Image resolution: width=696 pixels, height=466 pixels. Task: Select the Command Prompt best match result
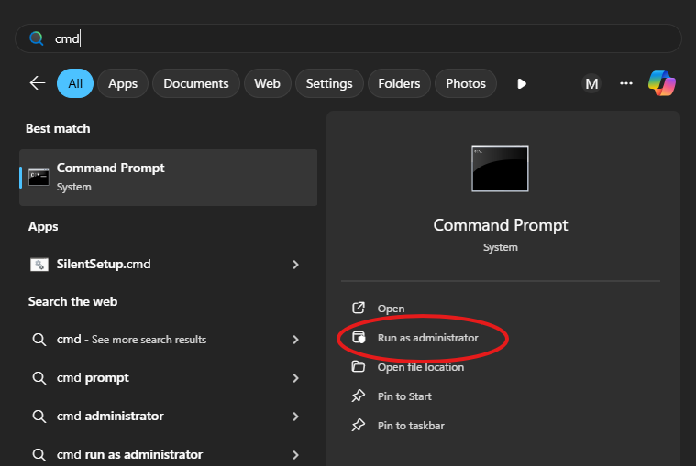coord(168,177)
